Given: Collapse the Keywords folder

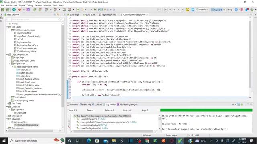Looking at the screenshot, I should pos(7,119).
